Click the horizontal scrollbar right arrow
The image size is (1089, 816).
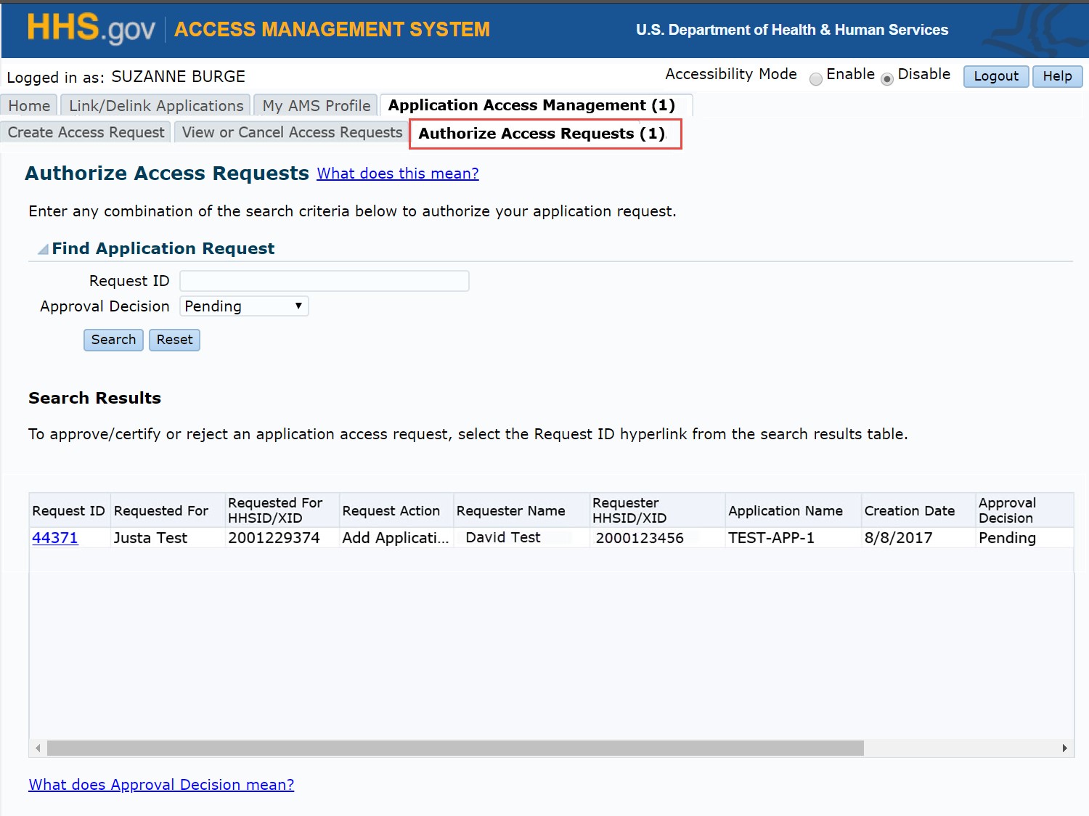[x=1064, y=748]
